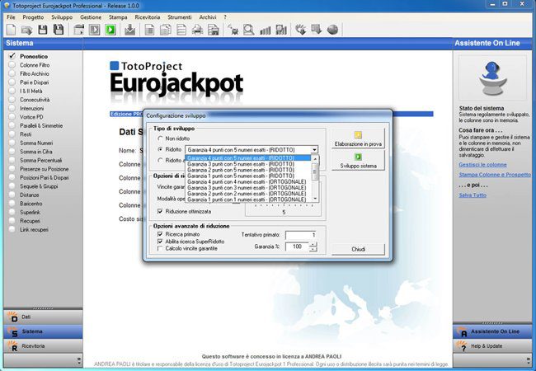Toggle Riduzione ottimizzata checkbox
The height and width of the screenshot is (371, 536).
tap(160, 211)
